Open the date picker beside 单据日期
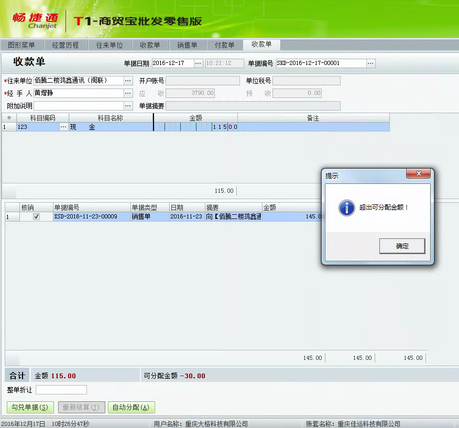Screen dimensions: 459x428 (198, 62)
